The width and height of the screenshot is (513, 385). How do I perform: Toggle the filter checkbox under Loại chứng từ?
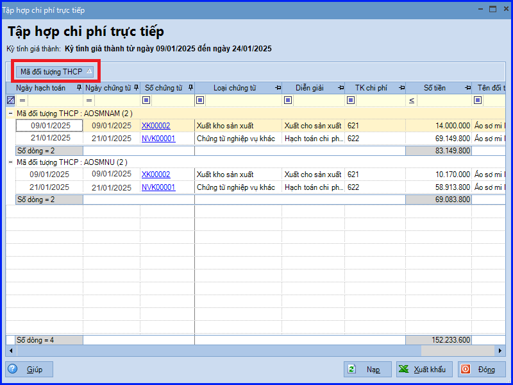(x=199, y=100)
